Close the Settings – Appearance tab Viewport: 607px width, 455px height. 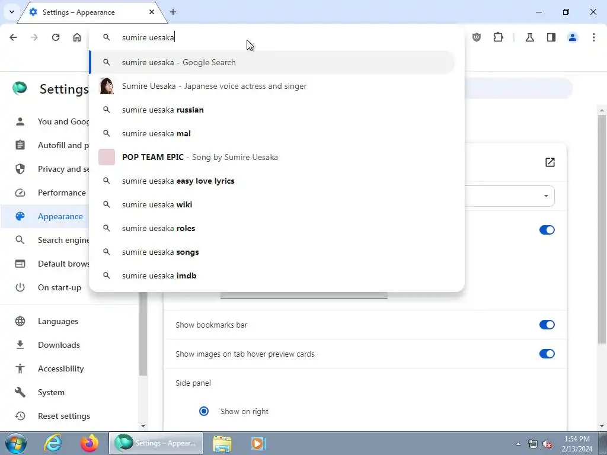152,12
